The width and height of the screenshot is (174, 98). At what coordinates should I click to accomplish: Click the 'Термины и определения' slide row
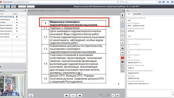pos(74,28)
